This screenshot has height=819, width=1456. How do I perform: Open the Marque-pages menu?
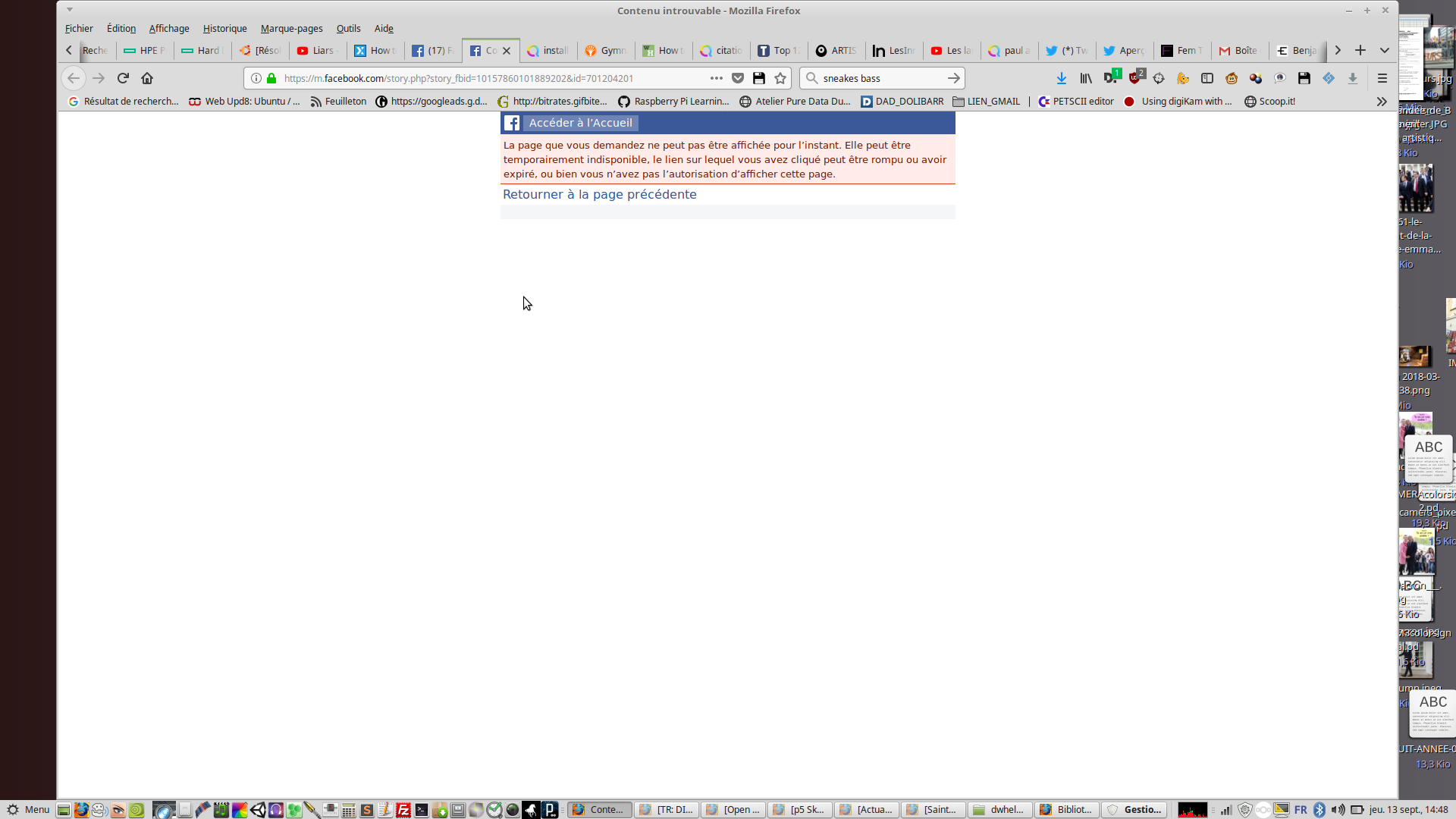pyautogui.click(x=291, y=29)
